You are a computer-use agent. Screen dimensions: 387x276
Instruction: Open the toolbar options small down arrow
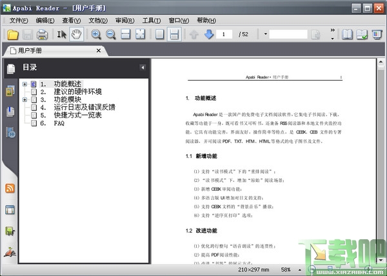click(332, 39)
